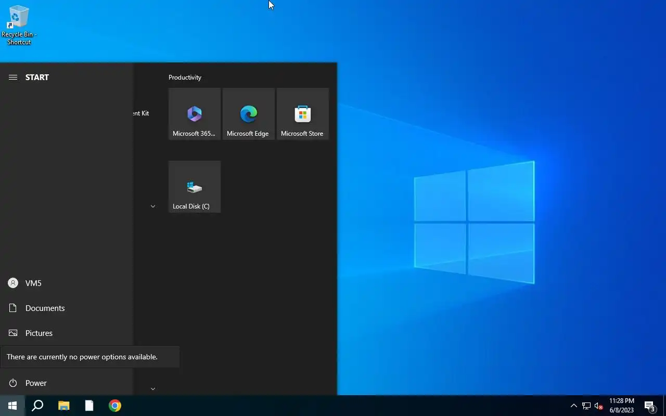Open the Microsoft Store tile
Viewport: 666px width, 416px height.
tap(303, 114)
